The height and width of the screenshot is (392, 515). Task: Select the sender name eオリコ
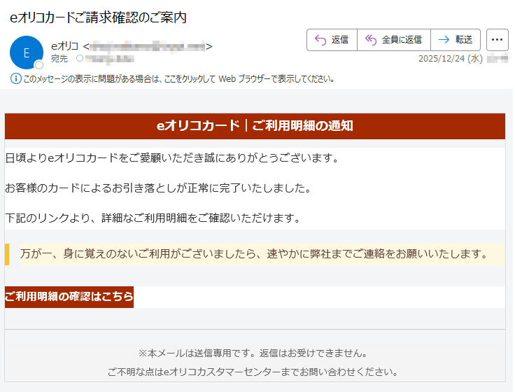click(x=65, y=46)
